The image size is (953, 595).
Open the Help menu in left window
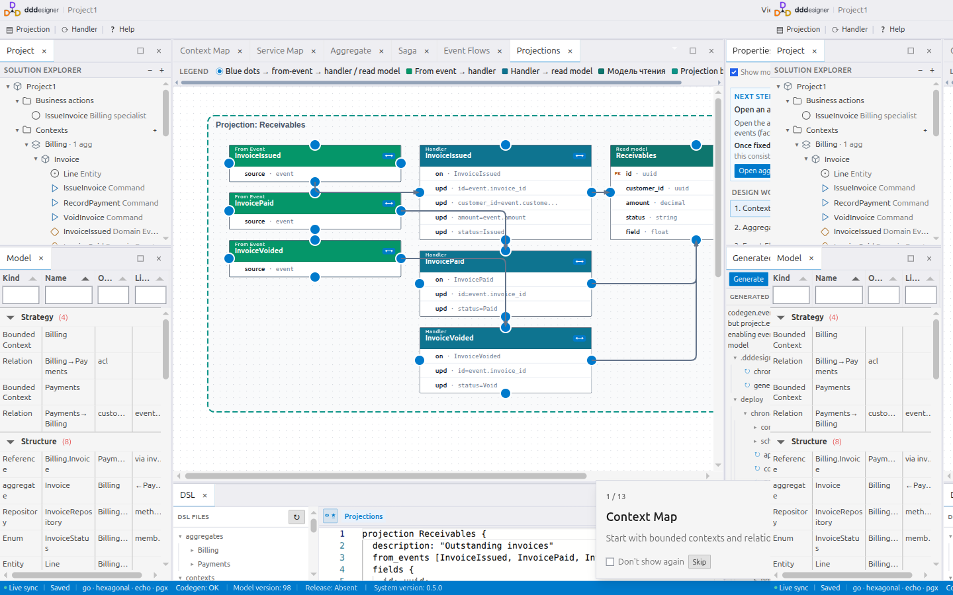click(x=122, y=29)
